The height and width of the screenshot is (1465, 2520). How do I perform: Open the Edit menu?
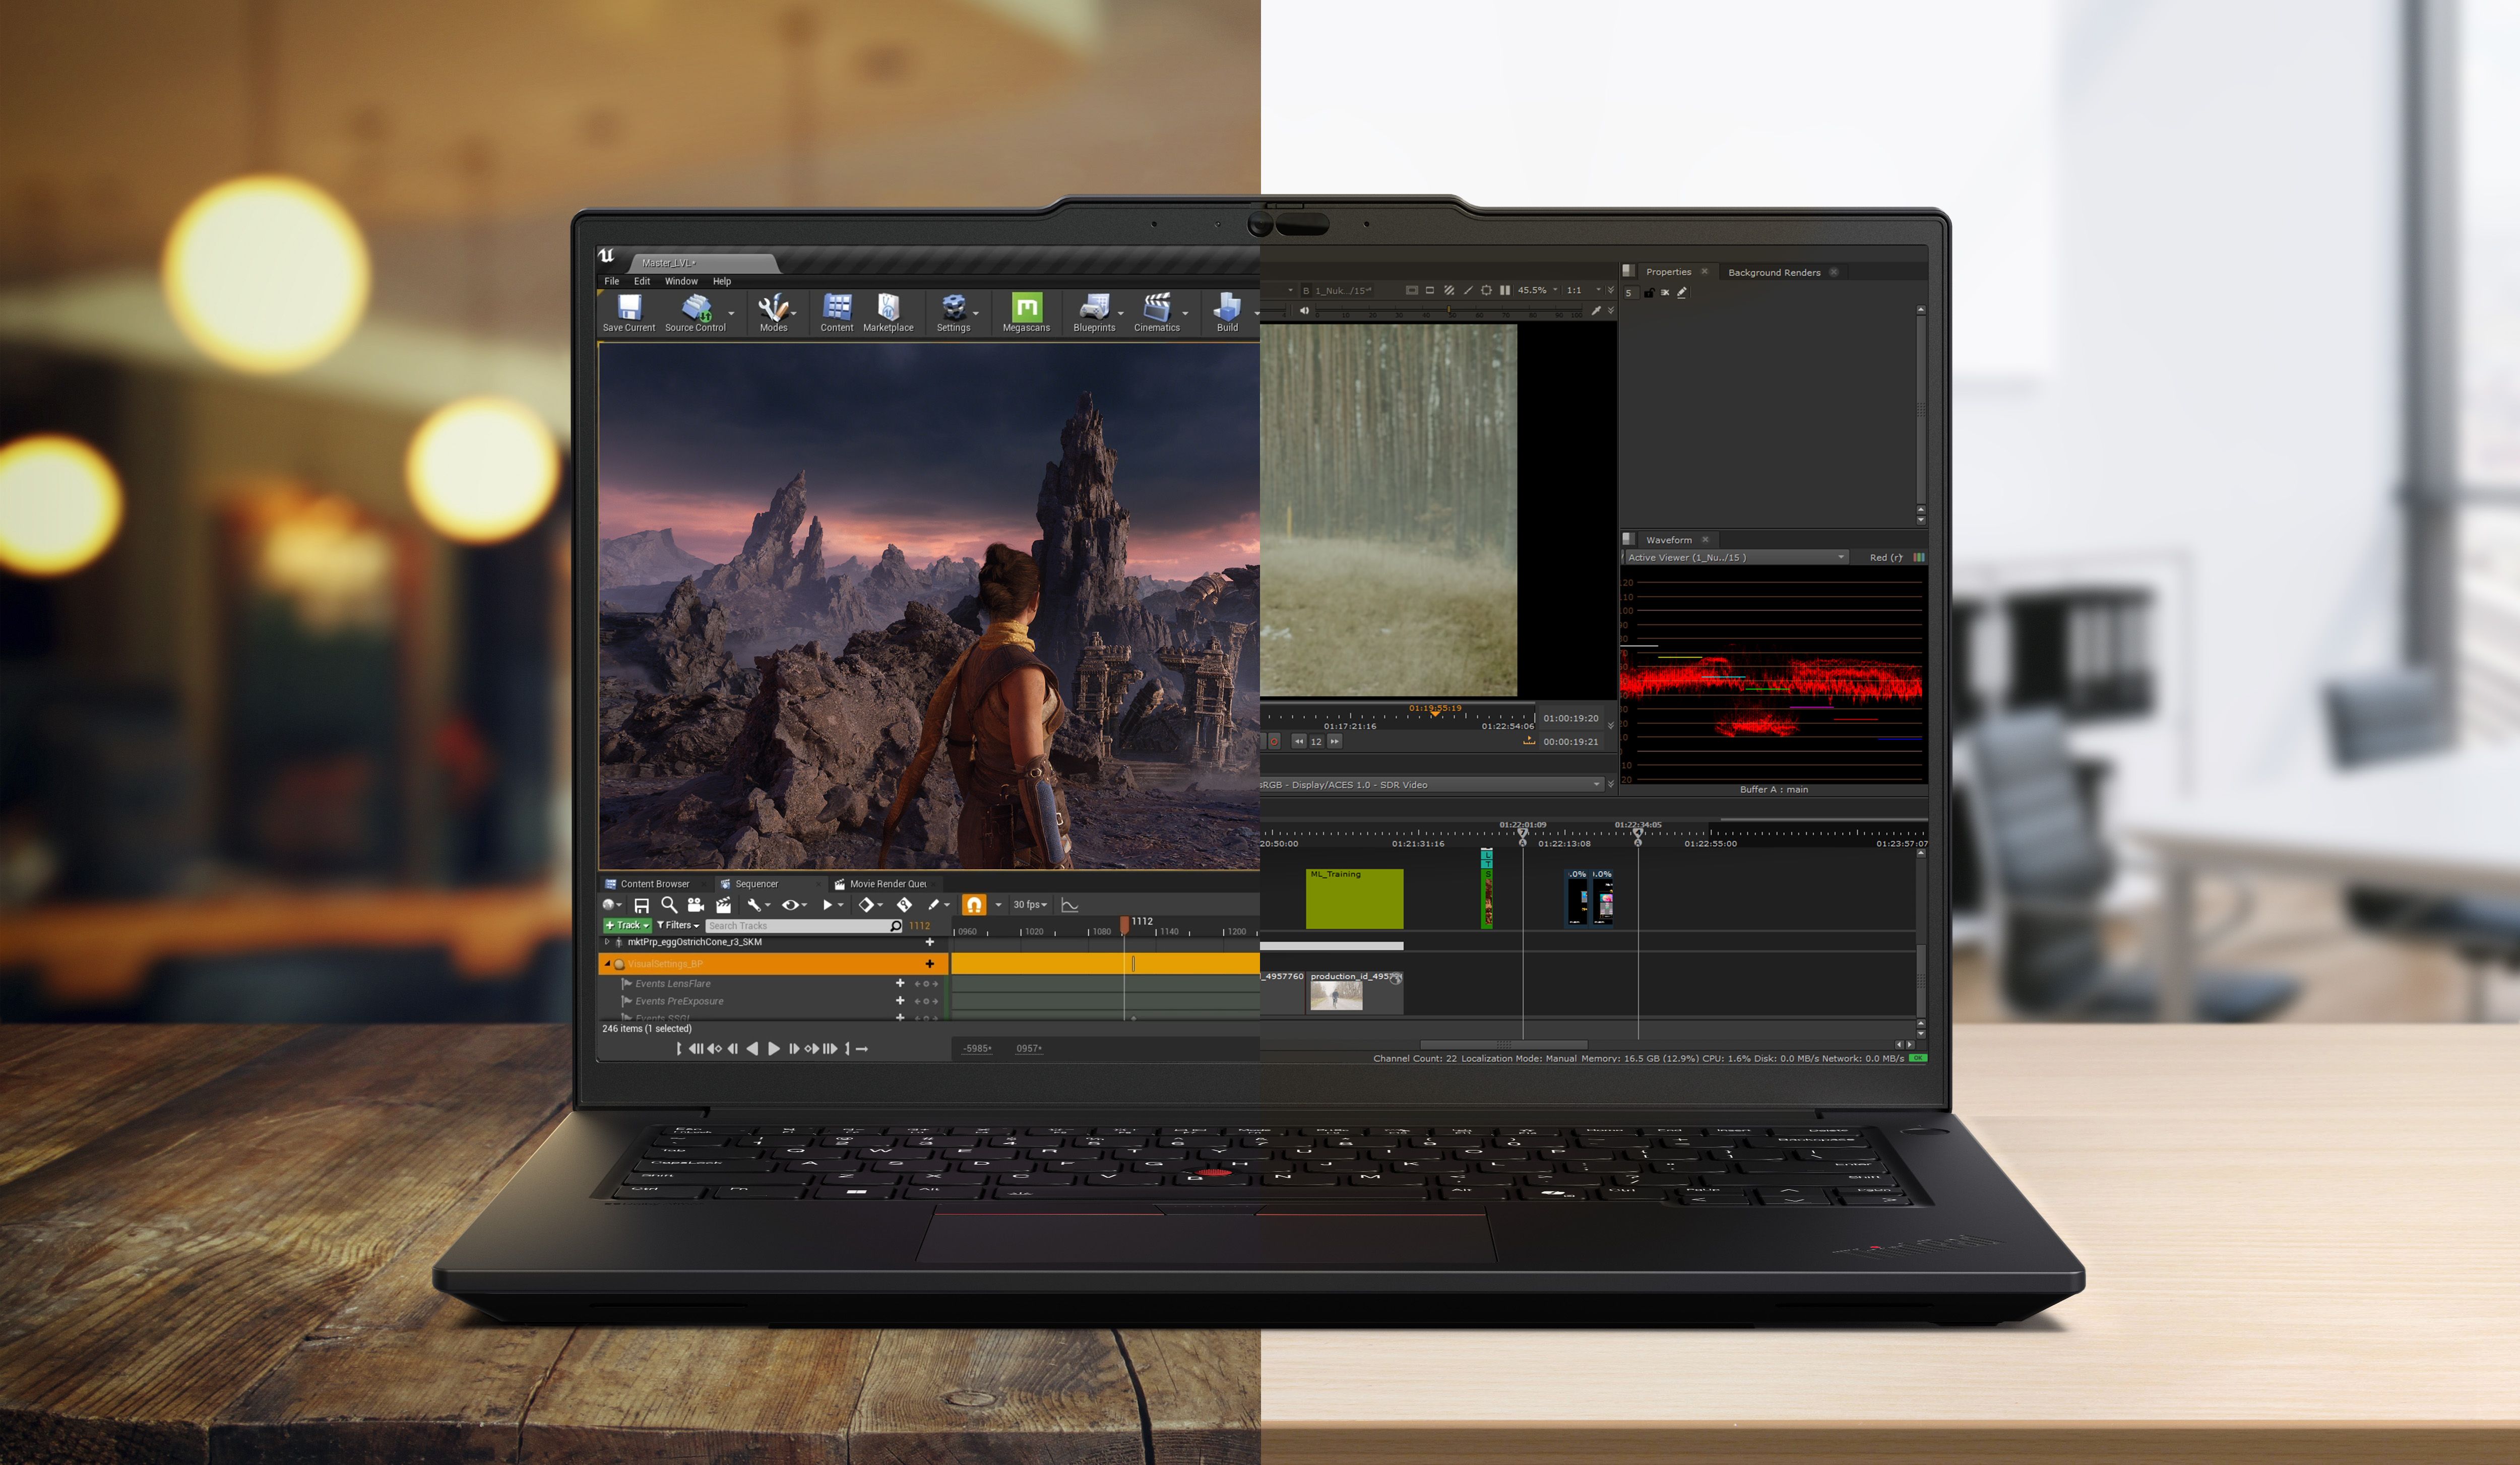click(x=641, y=281)
